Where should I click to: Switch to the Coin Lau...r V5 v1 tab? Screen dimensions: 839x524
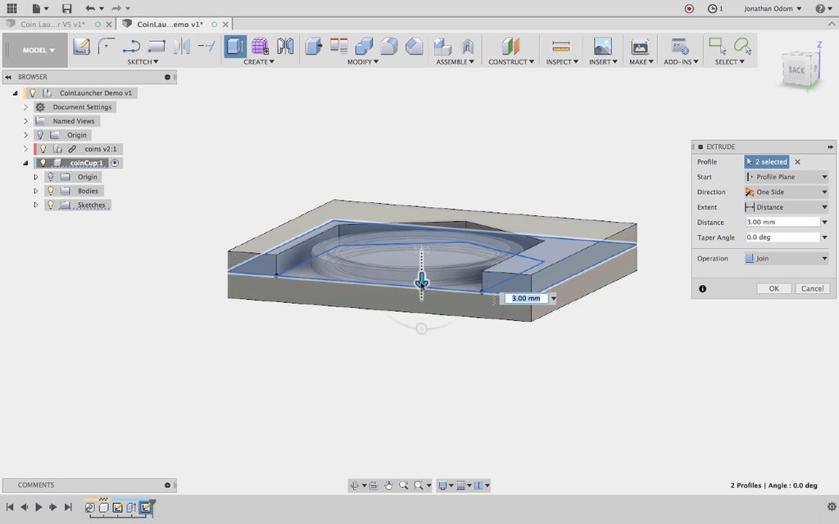click(x=52, y=25)
